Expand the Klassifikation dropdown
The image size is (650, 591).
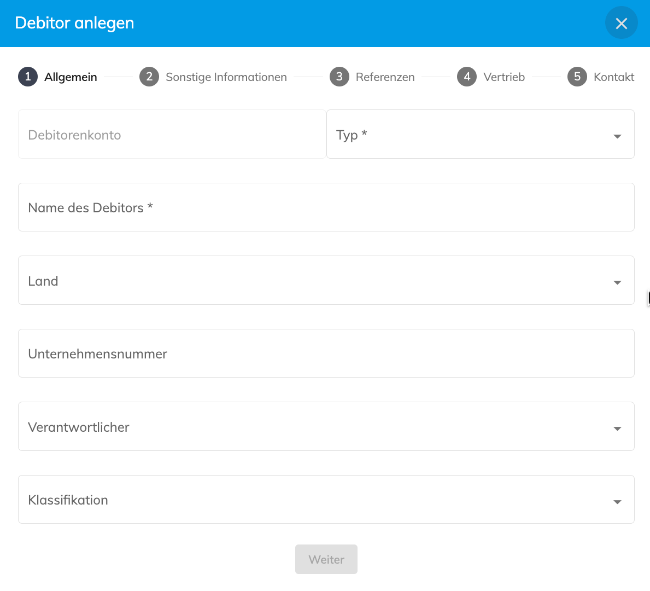(x=326, y=500)
